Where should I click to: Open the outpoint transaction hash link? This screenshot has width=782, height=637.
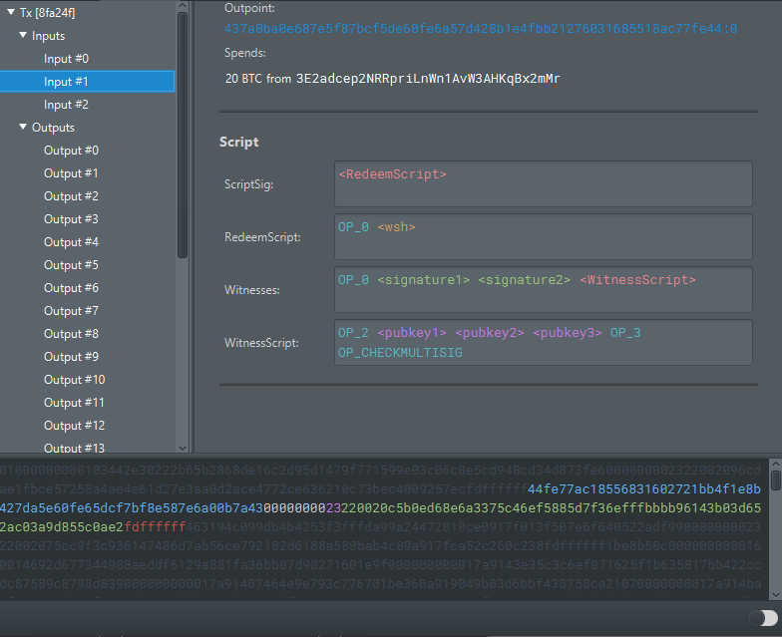(481, 29)
